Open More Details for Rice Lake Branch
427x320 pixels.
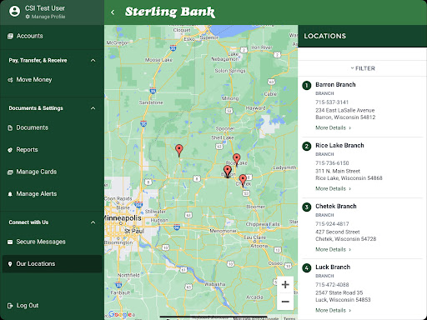click(x=333, y=188)
